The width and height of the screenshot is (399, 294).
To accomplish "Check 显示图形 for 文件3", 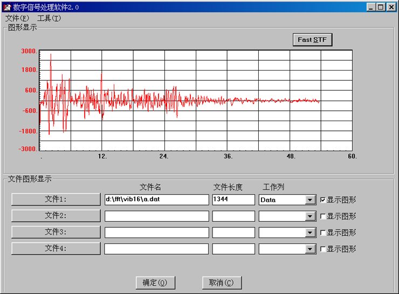I will coord(323,233).
